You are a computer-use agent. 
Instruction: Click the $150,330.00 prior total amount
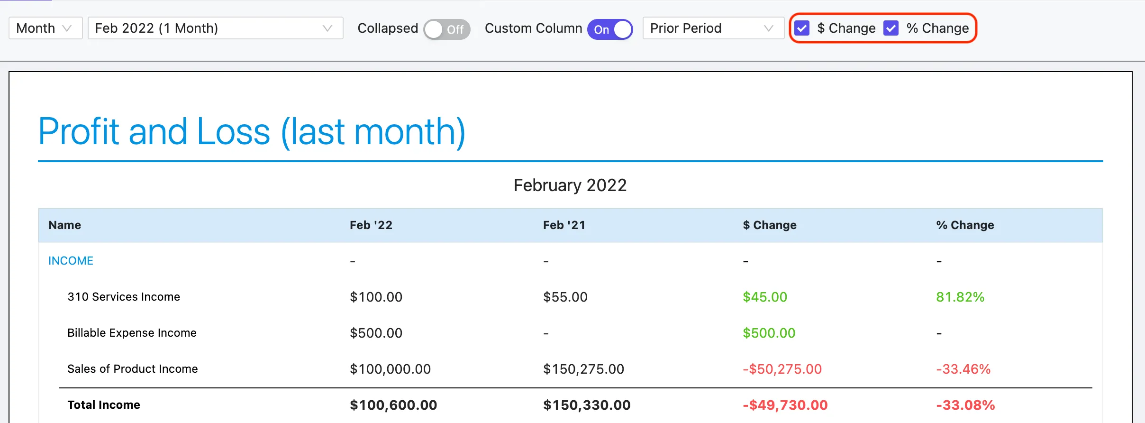[587, 405]
